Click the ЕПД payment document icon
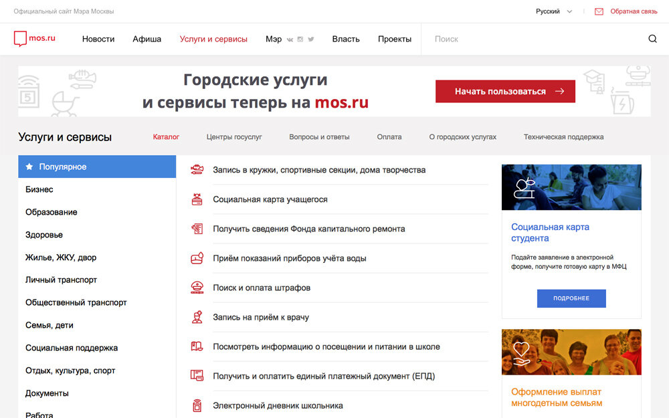Viewport: 669px width, 418px height. tap(197, 375)
